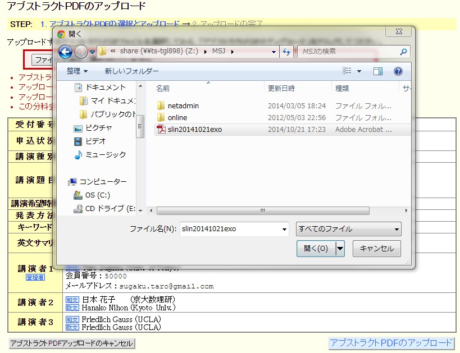Click the キャンセル button
Image resolution: width=460 pixels, height=353 pixels.
click(x=376, y=249)
